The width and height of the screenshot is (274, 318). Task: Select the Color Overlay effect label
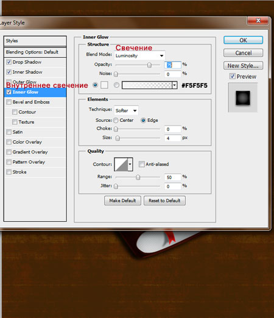(x=27, y=142)
